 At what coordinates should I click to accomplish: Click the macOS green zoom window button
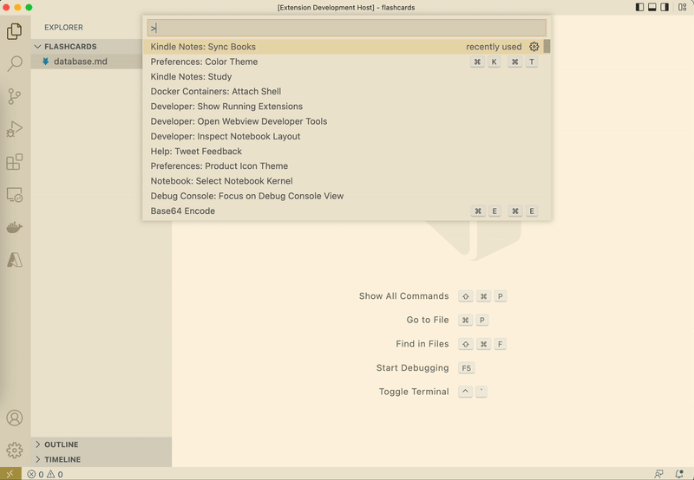point(29,7)
